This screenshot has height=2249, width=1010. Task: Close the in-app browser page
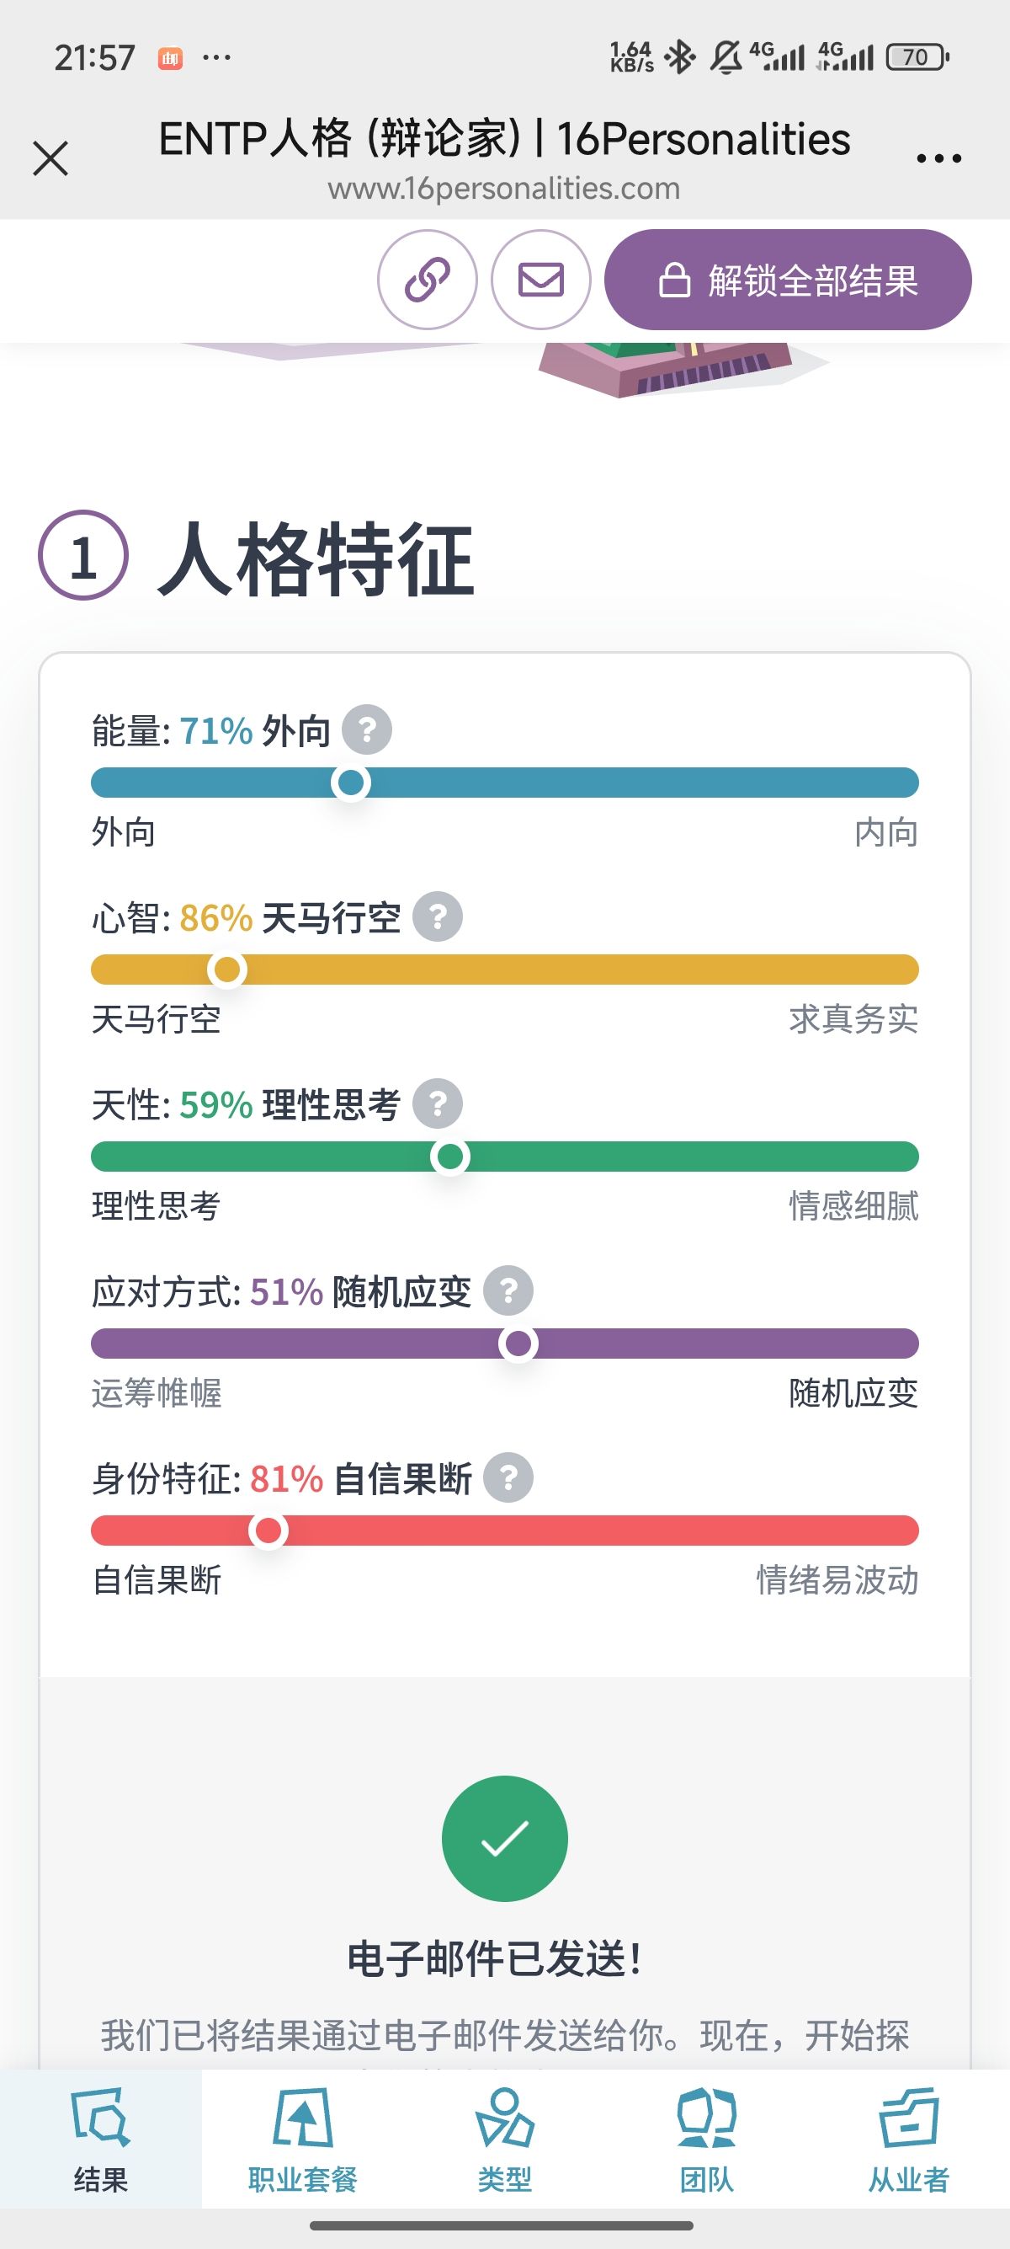point(50,159)
